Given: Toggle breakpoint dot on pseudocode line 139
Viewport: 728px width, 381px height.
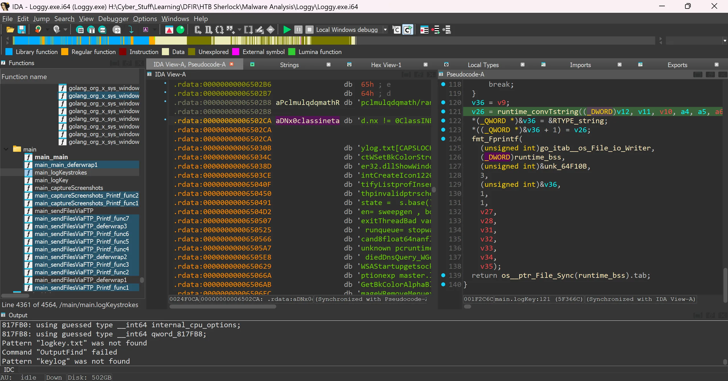Looking at the screenshot, I should (x=443, y=276).
